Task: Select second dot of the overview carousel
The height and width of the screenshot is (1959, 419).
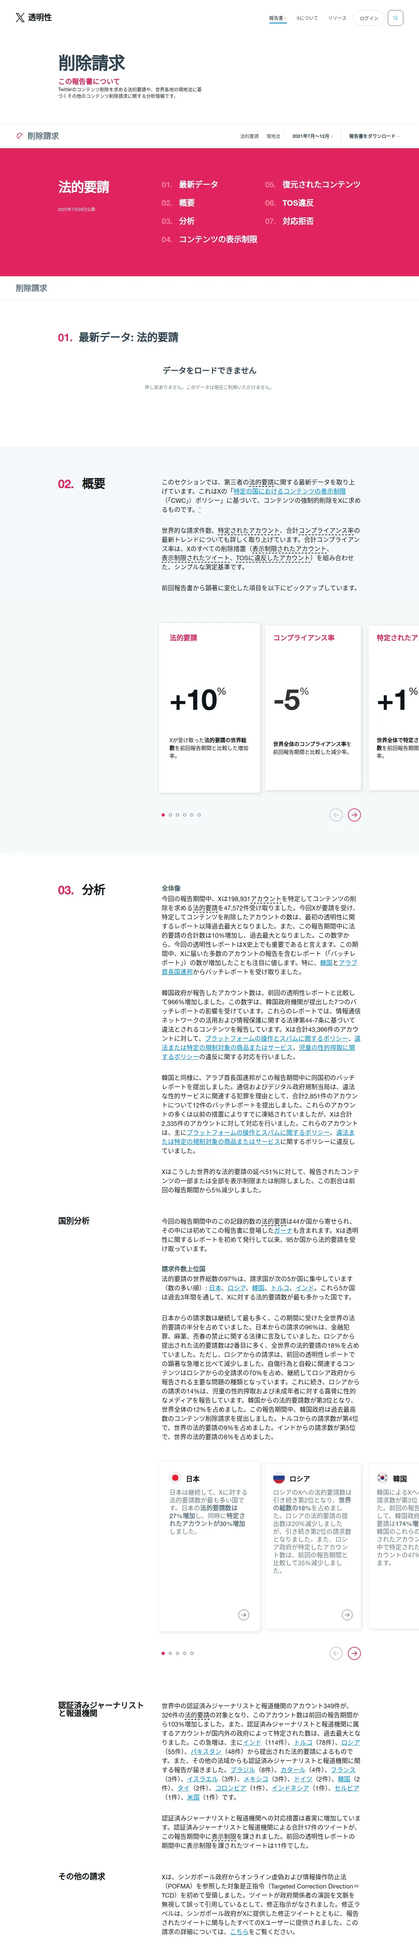Action: pyautogui.click(x=170, y=815)
